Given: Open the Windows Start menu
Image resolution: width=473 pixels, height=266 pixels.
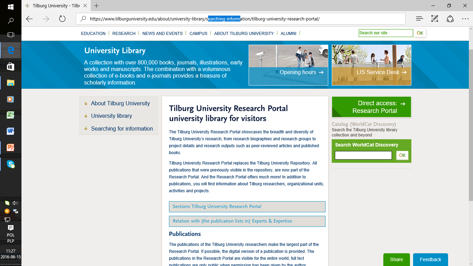Looking at the screenshot, I should click(x=10, y=7).
